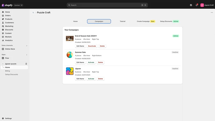This screenshot has height=121, width=215.
Task: Click the Settings gear icon
Action: pos(3,118)
